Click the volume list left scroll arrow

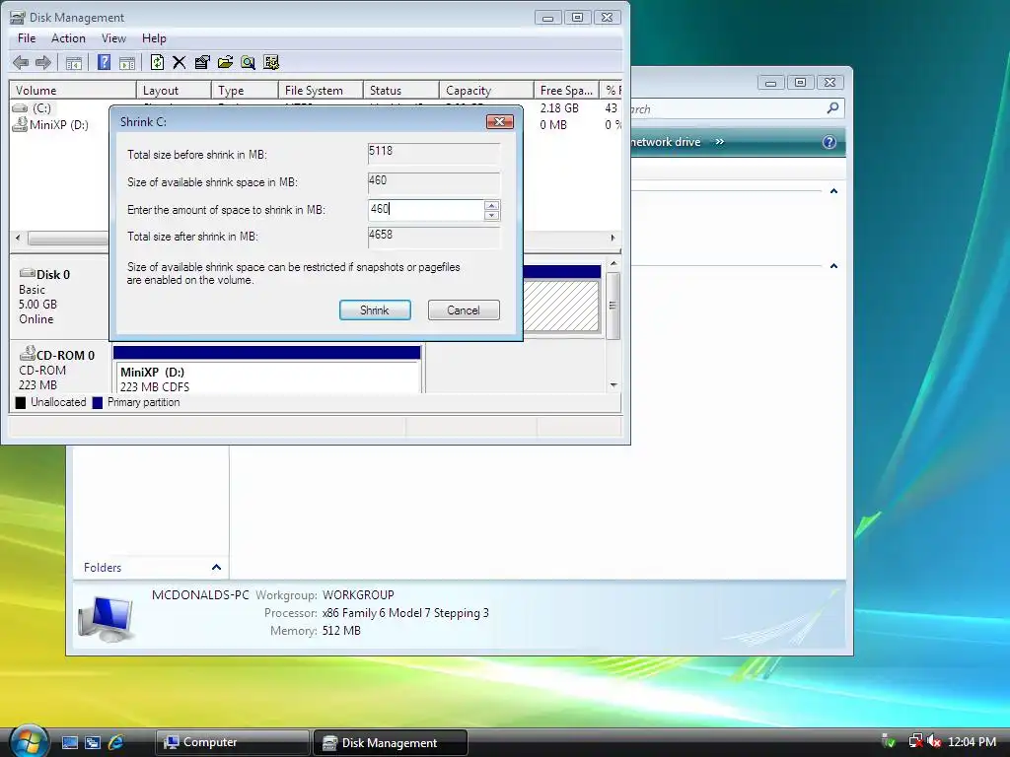[18, 239]
